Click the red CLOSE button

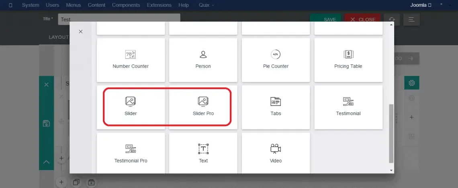362,19
